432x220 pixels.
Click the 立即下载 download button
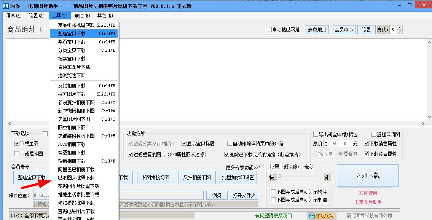[367, 175]
